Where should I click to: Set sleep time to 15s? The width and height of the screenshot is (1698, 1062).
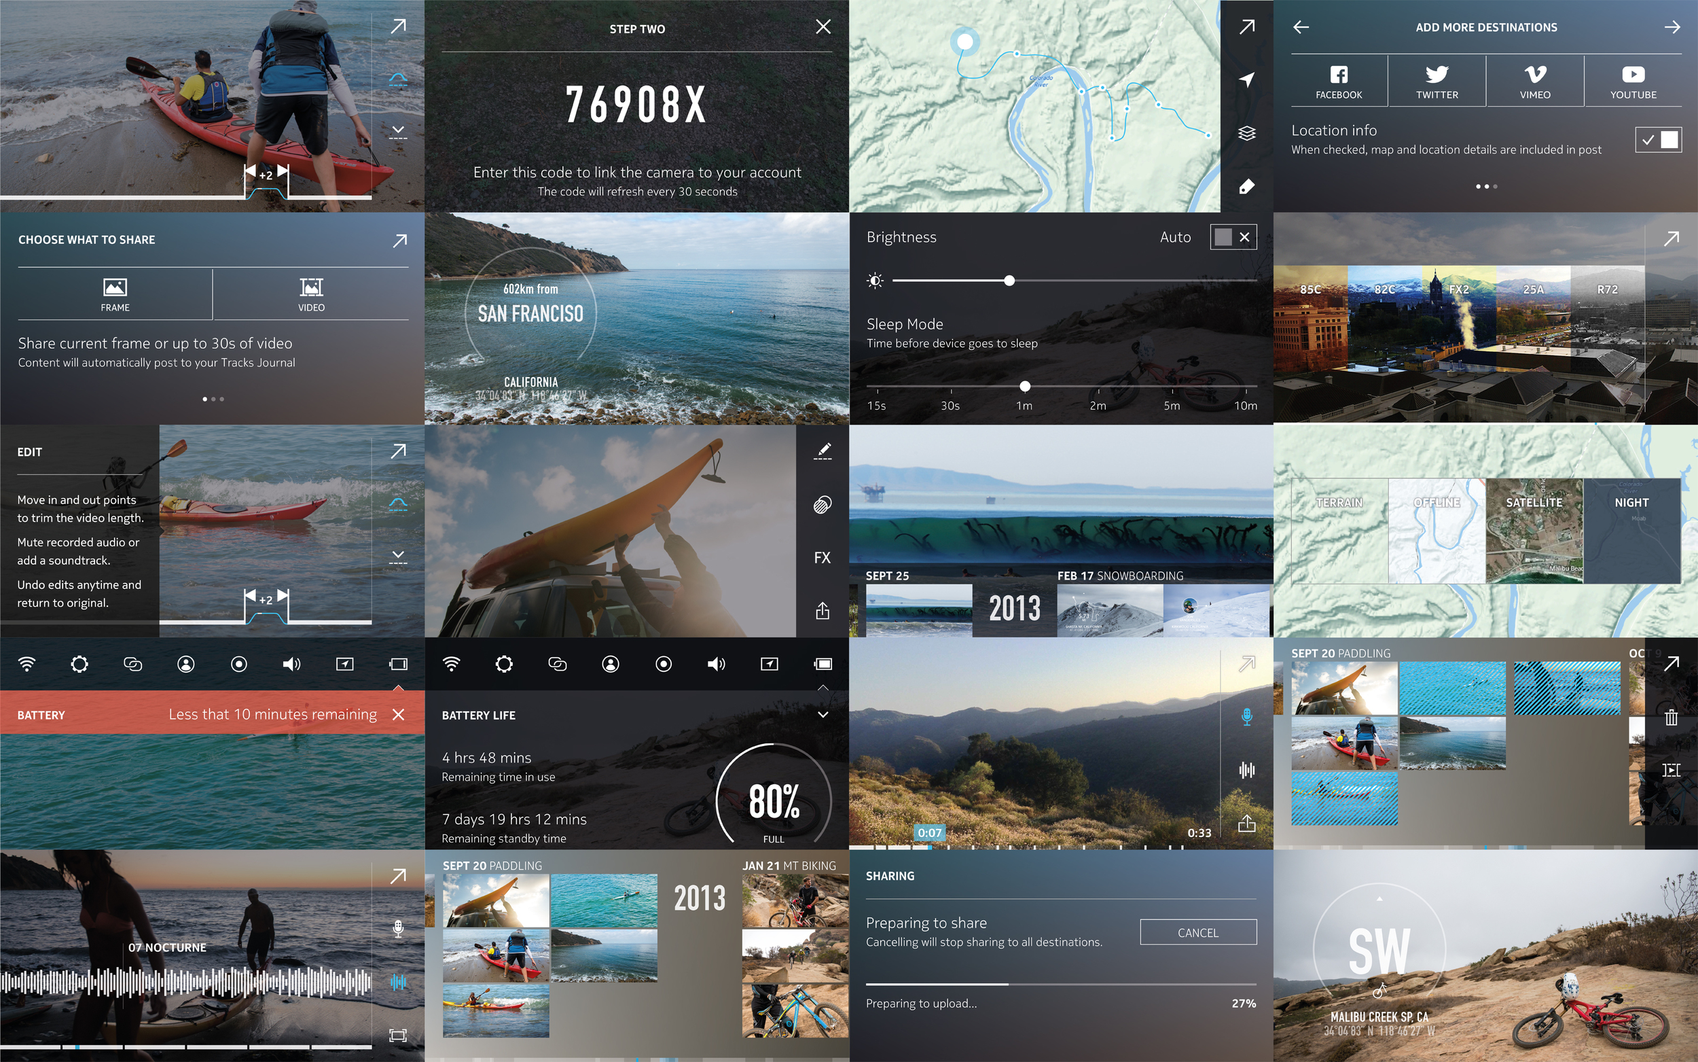(877, 405)
